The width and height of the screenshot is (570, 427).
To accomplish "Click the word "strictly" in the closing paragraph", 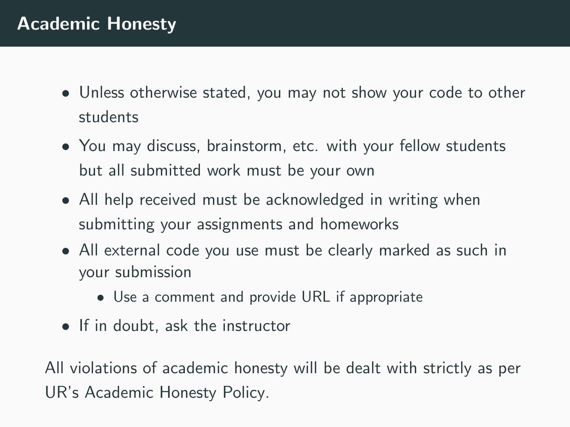I will [447, 368].
